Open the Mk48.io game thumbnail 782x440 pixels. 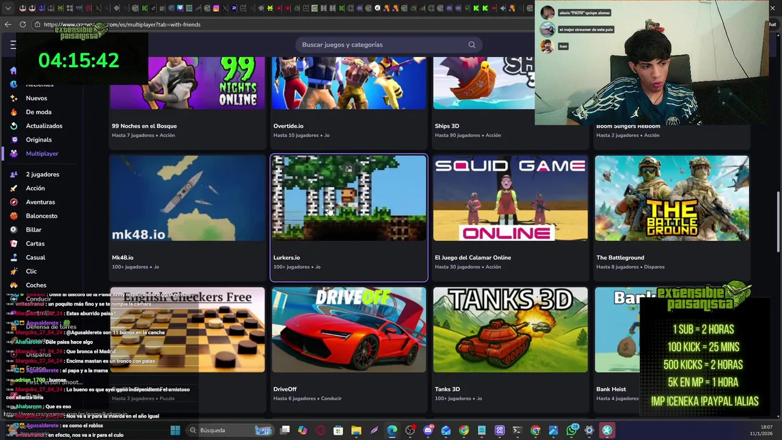point(188,198)
